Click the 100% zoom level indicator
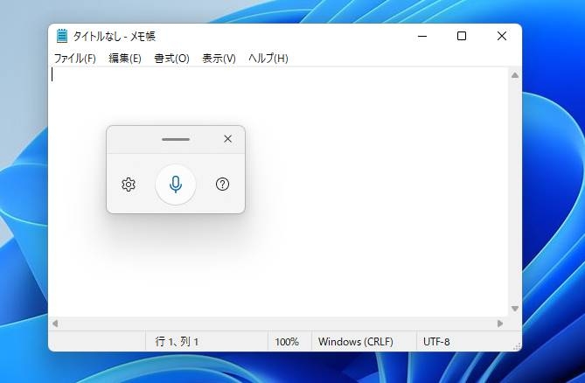Viewport: 585px width, 383px height. click(287, 341)
